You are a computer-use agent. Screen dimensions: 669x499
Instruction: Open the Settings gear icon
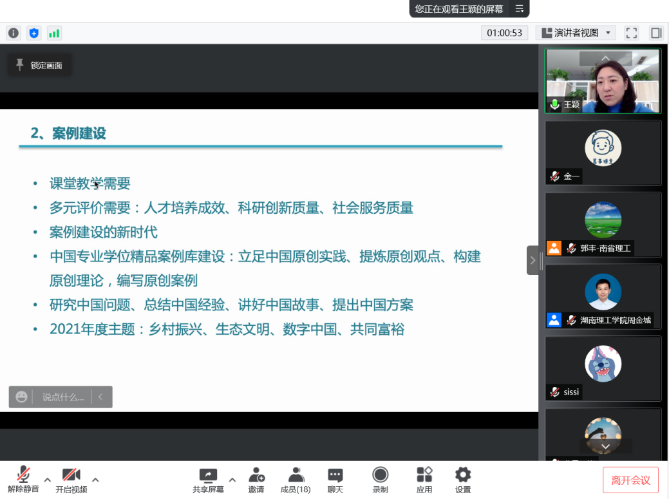tap(463, 480)
